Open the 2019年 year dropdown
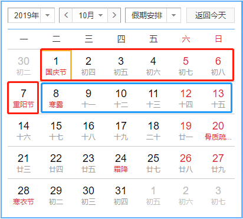Image resolution: width=243 pixels, height=219 pixels. pos(31,15)
